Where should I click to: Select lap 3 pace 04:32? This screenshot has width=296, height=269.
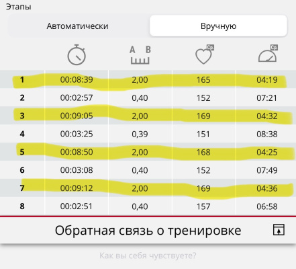[x=267, y=116]
